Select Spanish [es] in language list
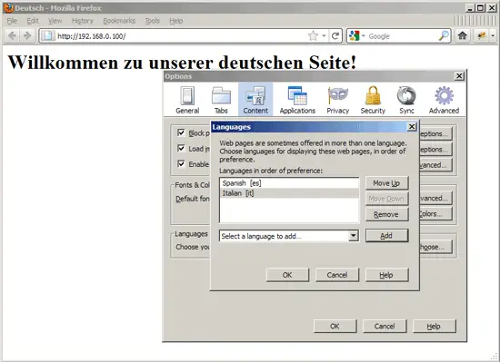The image size is (500, 362). click(289, 183)
